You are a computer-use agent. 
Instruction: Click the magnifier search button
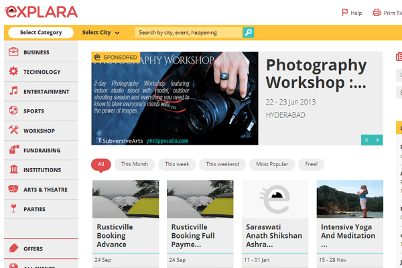click(x=248, y=32)
